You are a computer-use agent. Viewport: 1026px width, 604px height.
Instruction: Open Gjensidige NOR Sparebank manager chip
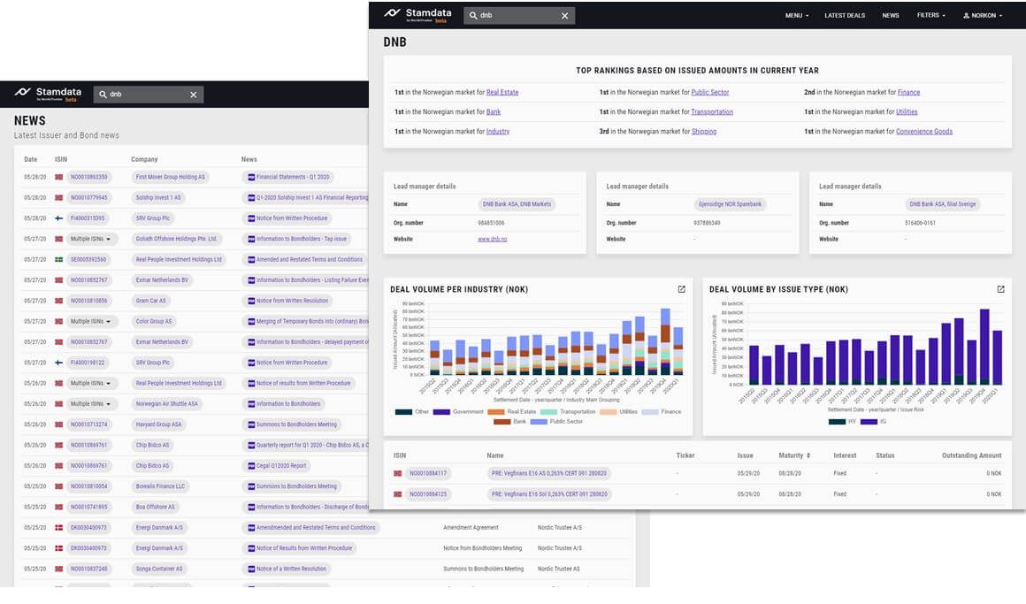(730, 205)
